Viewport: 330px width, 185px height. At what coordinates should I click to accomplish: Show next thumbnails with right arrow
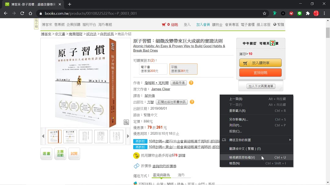128,136
